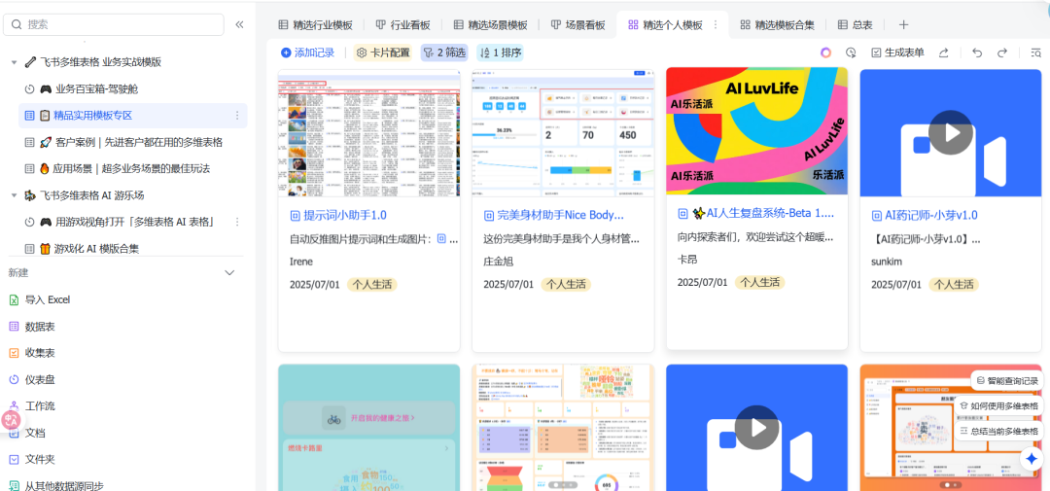1050x491 pixels.
Task: Open the AI药记师-小芽v1.0 title link
Action: [x=931, y=216]
